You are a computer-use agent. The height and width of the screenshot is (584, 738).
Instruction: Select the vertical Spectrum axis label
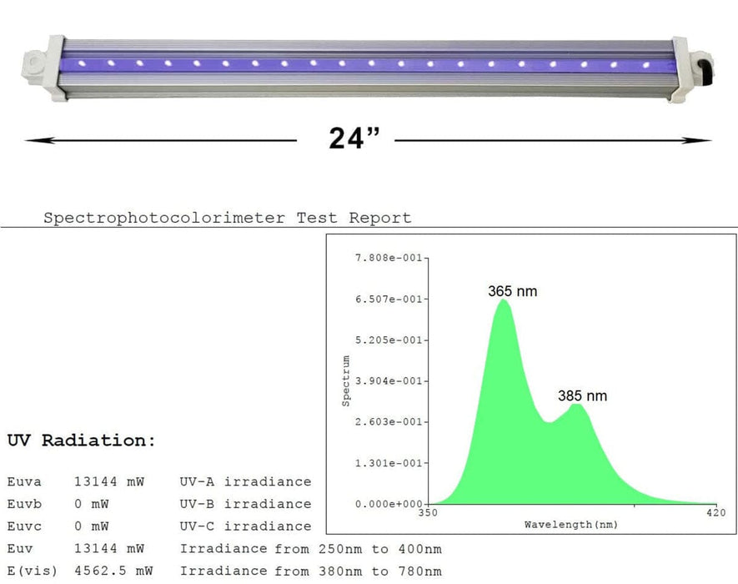pyautogui.click(x=346, y=380)
